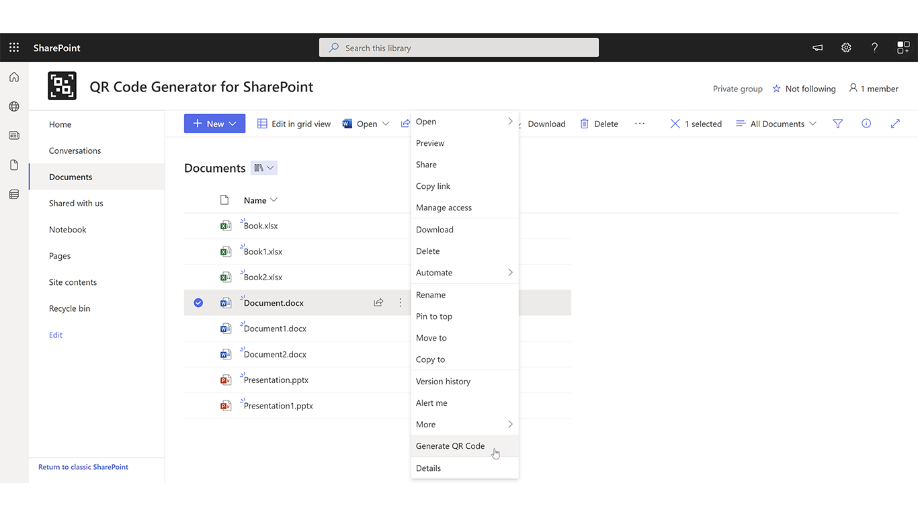Choose Version history from context menu
This screenshot has height=516, width=918.
(x=443, y=382)
